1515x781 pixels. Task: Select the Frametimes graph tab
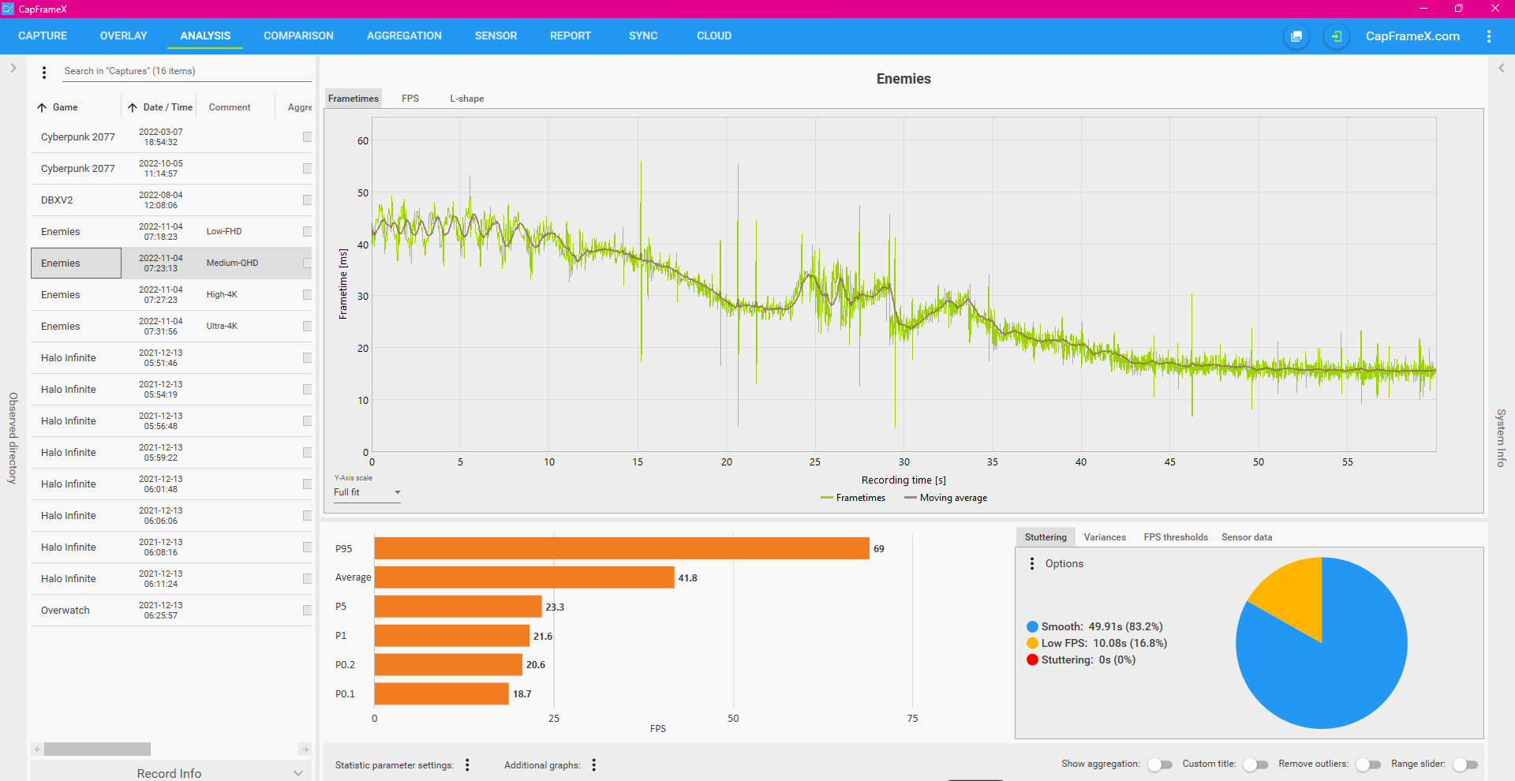tap(353, 99)
